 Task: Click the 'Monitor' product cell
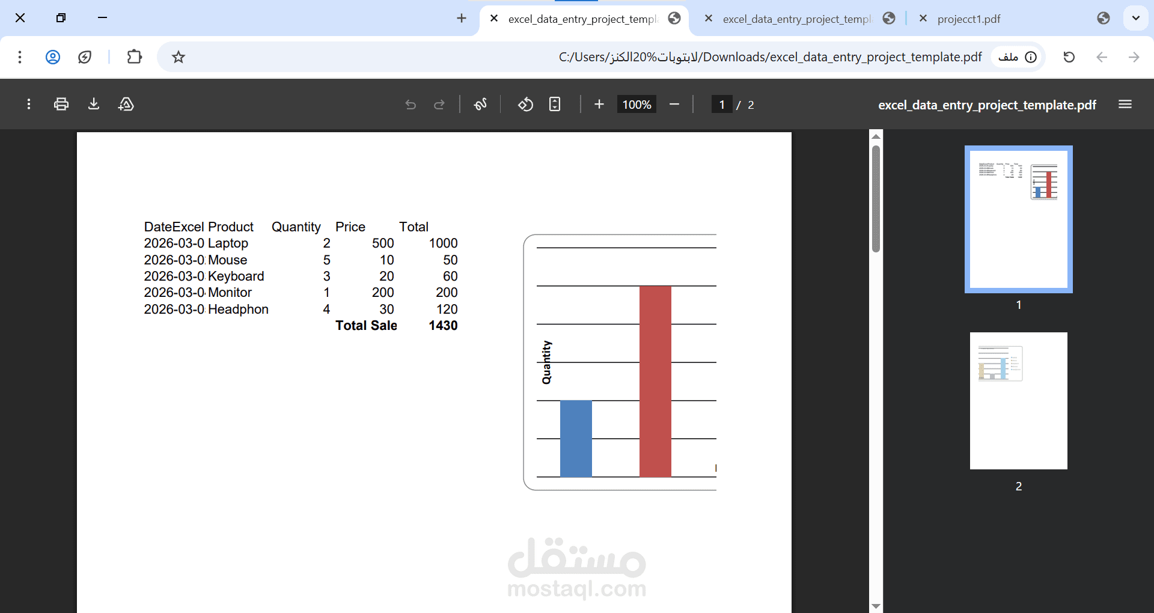pos(230,293)
